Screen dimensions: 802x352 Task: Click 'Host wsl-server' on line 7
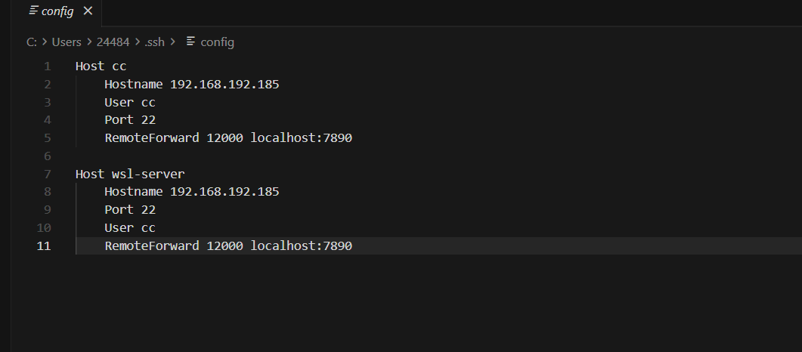(130, 174)
